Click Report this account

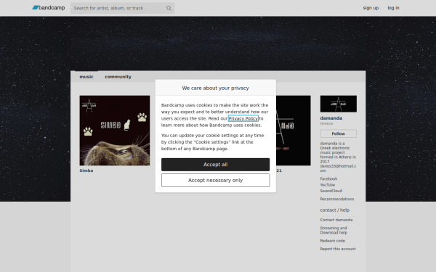pos(338,249)
